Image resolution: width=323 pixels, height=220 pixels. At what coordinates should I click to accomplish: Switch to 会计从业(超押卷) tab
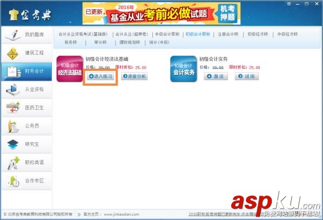(132, 34)
